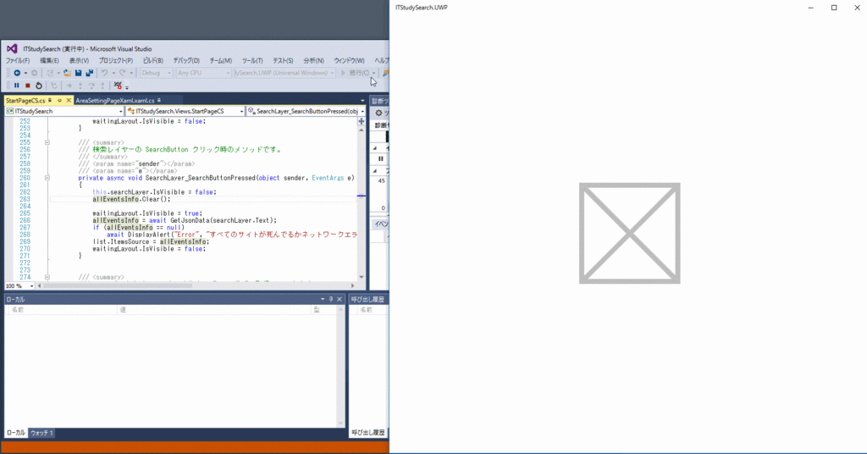Switch to the ウォッチ 1 tab
Viewport: 867px width, 454px height.
pyautogui.click(x=41, y=433)
